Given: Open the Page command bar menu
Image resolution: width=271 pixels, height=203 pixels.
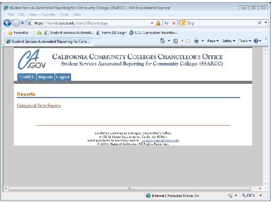Looking at the screenshot, I should (213, 41).
